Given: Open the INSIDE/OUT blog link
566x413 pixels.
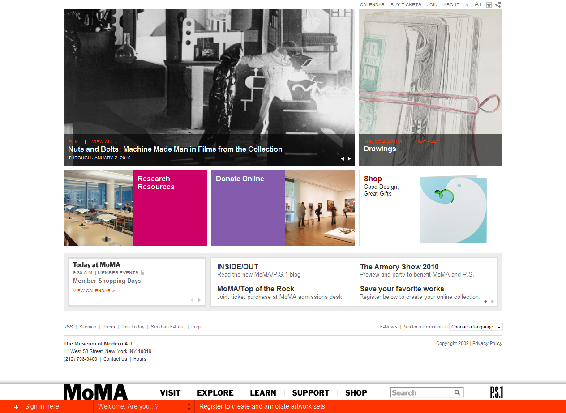Looking at the screenshot, I should [x=238, y=267].
